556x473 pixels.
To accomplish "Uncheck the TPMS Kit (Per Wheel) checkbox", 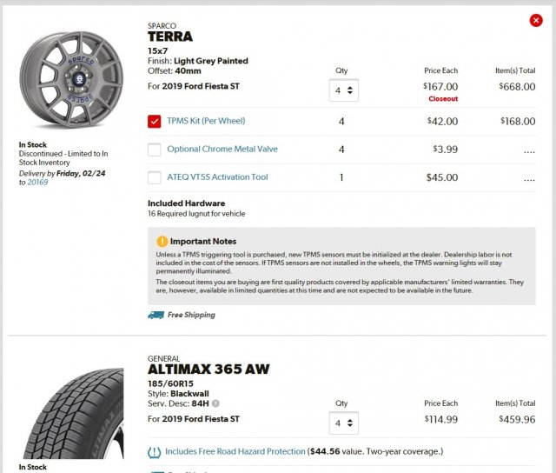I will click(x=155, y=122).
